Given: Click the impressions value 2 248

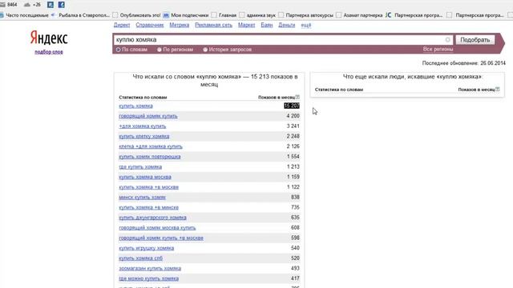Looking at the screenshot, I should tap(293, 136).
